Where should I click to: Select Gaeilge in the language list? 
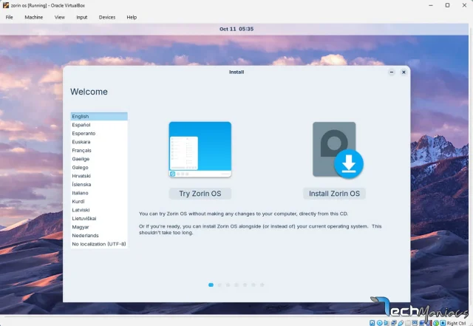point(99,159)
